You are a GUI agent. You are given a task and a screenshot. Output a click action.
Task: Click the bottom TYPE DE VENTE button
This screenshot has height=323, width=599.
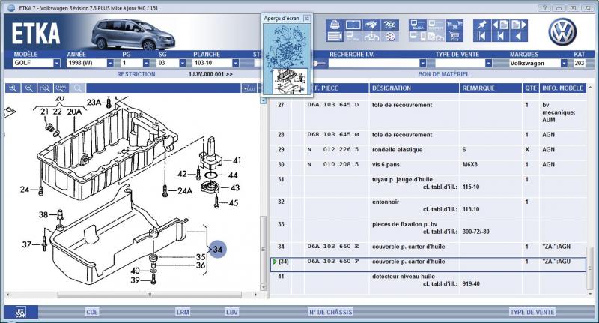pyautogui.click(x=532, y=312)
